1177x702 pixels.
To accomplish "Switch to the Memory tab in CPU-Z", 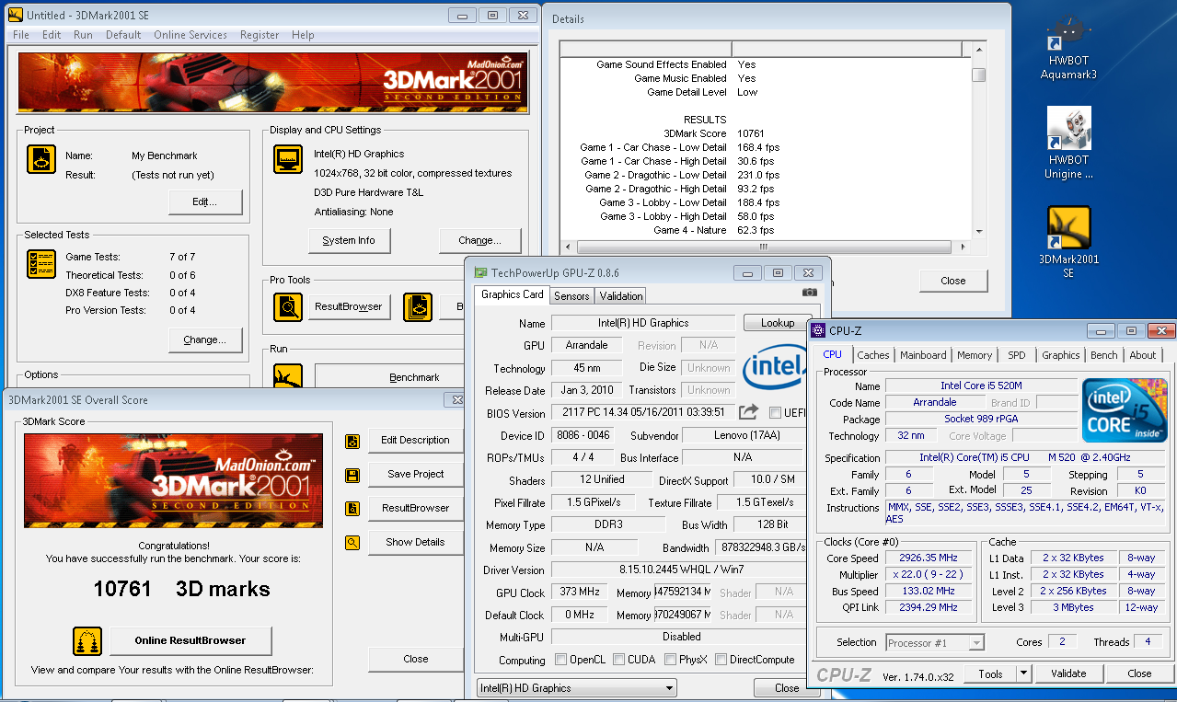I will pos(975,355).
